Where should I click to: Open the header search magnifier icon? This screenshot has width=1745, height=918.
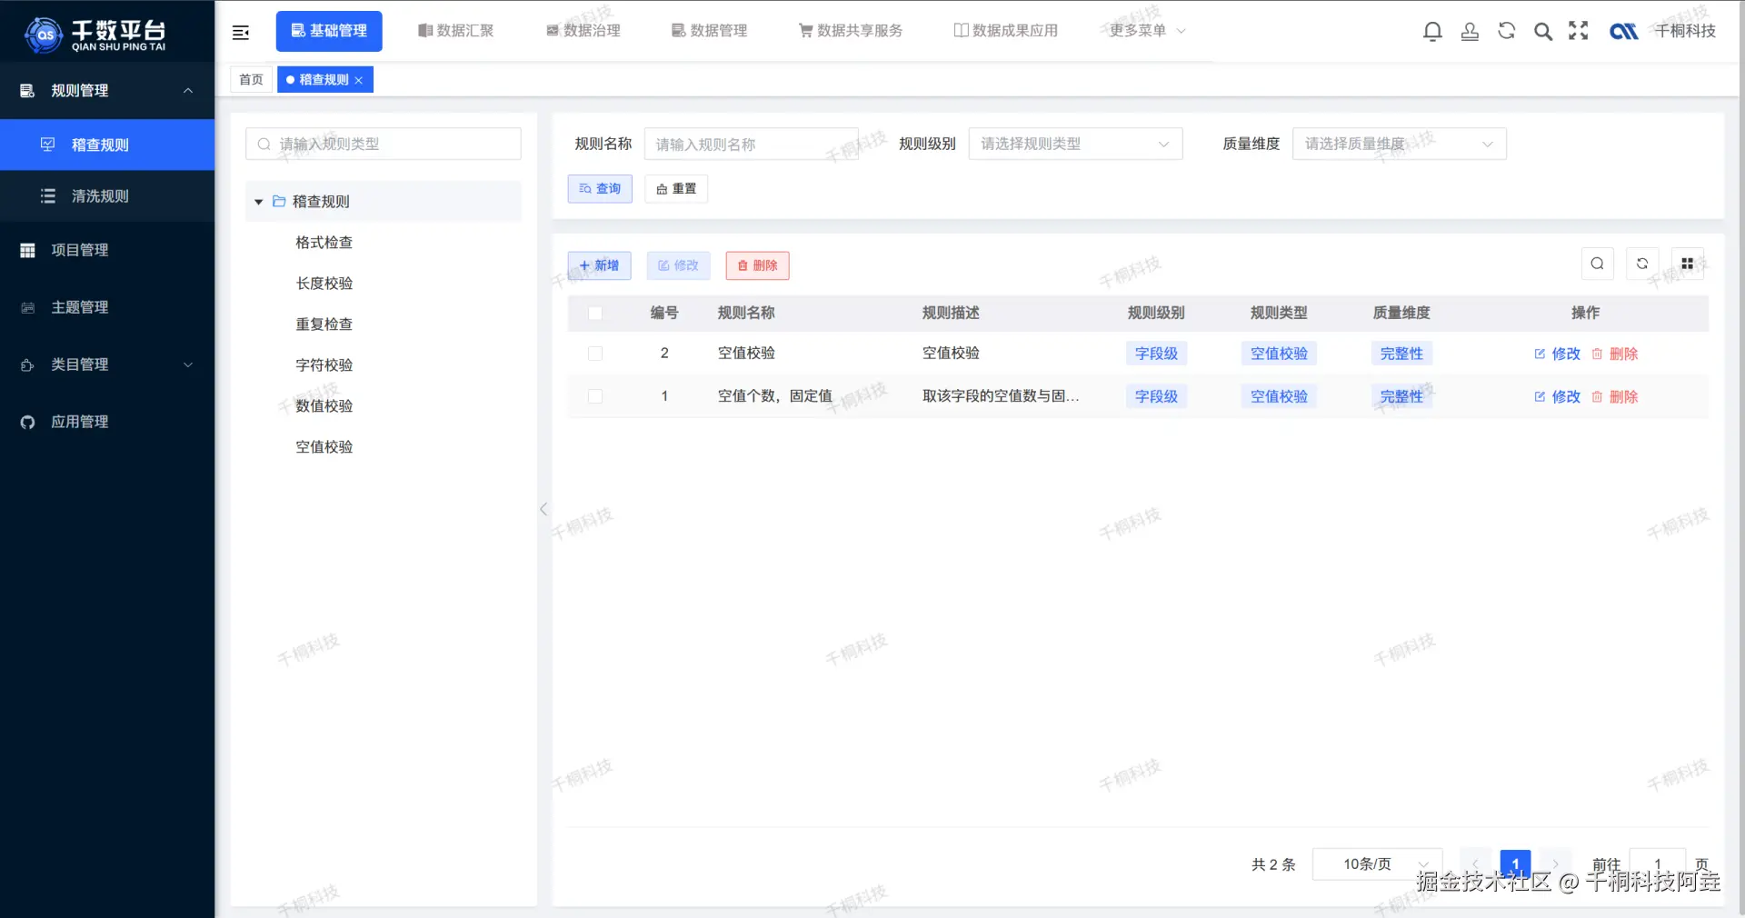pyautogui.click(x=1543, y=32)
